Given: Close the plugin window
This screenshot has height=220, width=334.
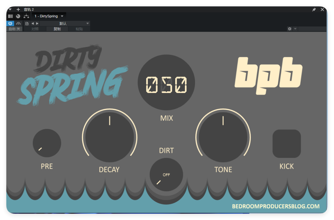Looking at the screenshot, I should (322, 9).
